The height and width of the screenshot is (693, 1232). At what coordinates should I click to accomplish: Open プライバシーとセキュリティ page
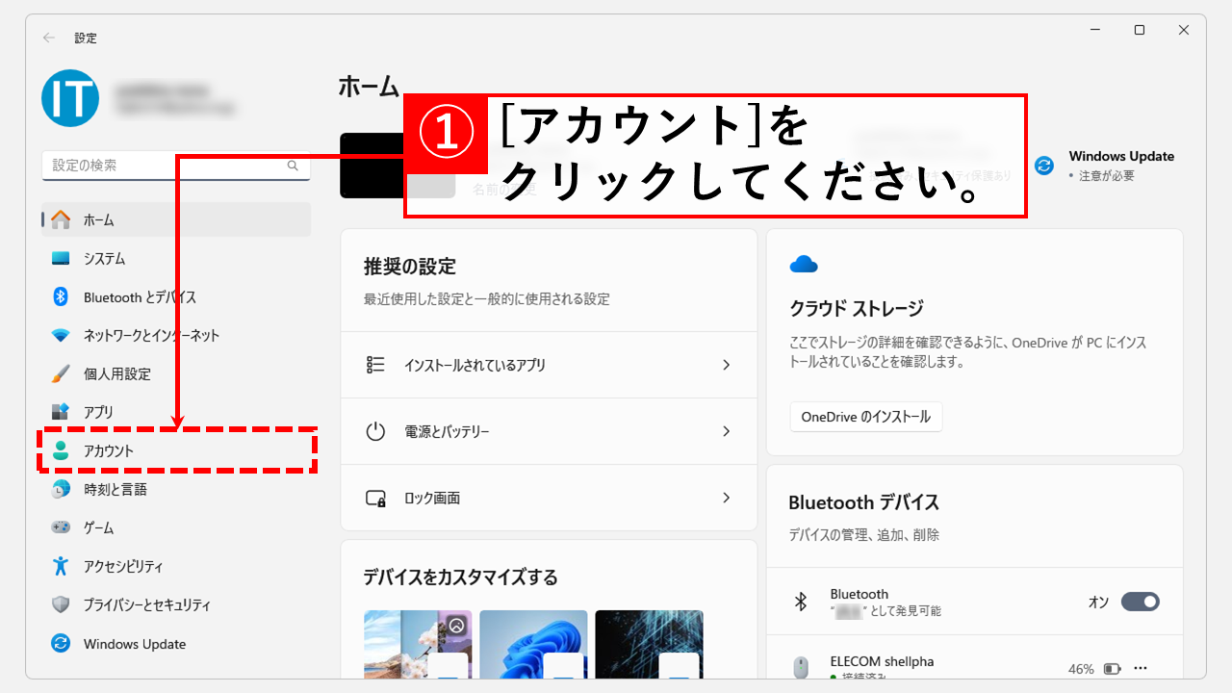click(176, 604)
